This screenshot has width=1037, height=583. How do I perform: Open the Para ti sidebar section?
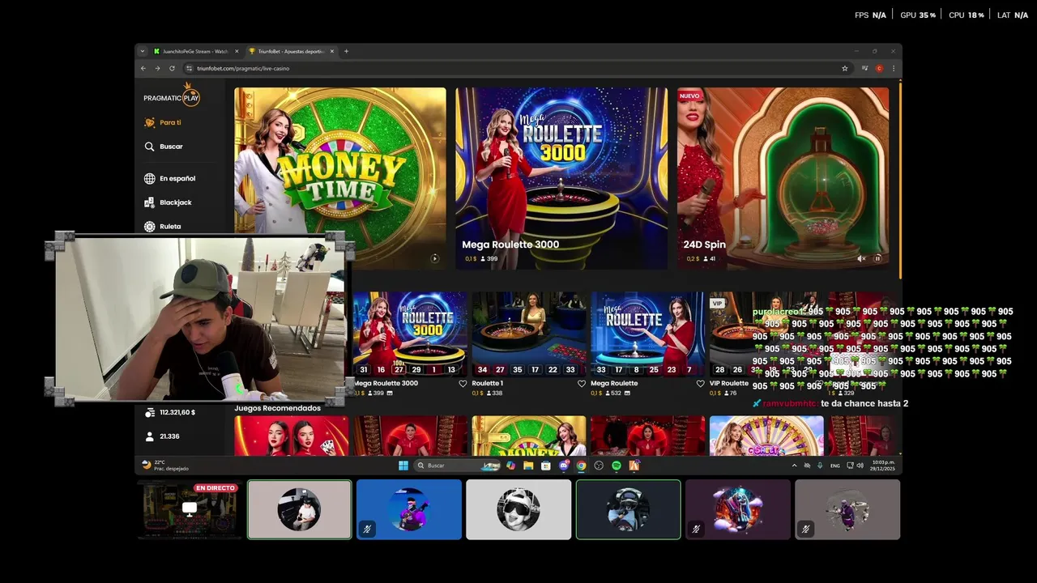pos(163,122)
